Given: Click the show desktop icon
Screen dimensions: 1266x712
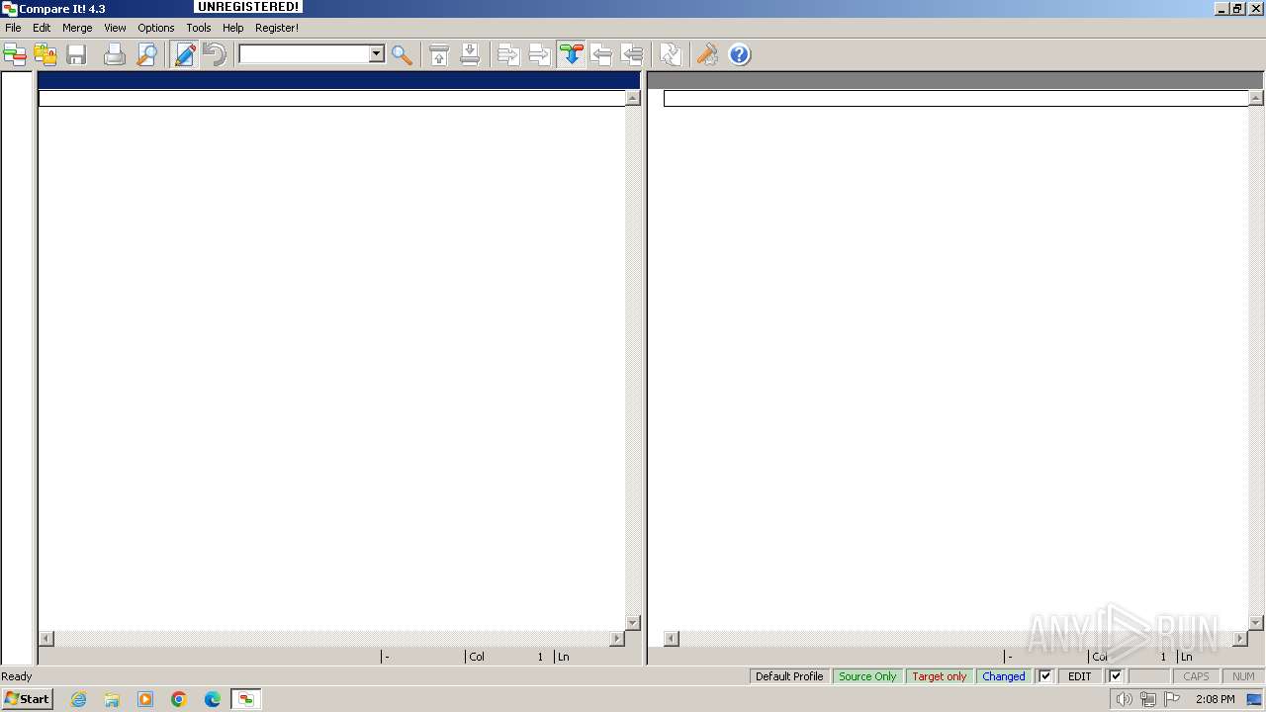Looking at the screenshot, I should (1255, 699).
